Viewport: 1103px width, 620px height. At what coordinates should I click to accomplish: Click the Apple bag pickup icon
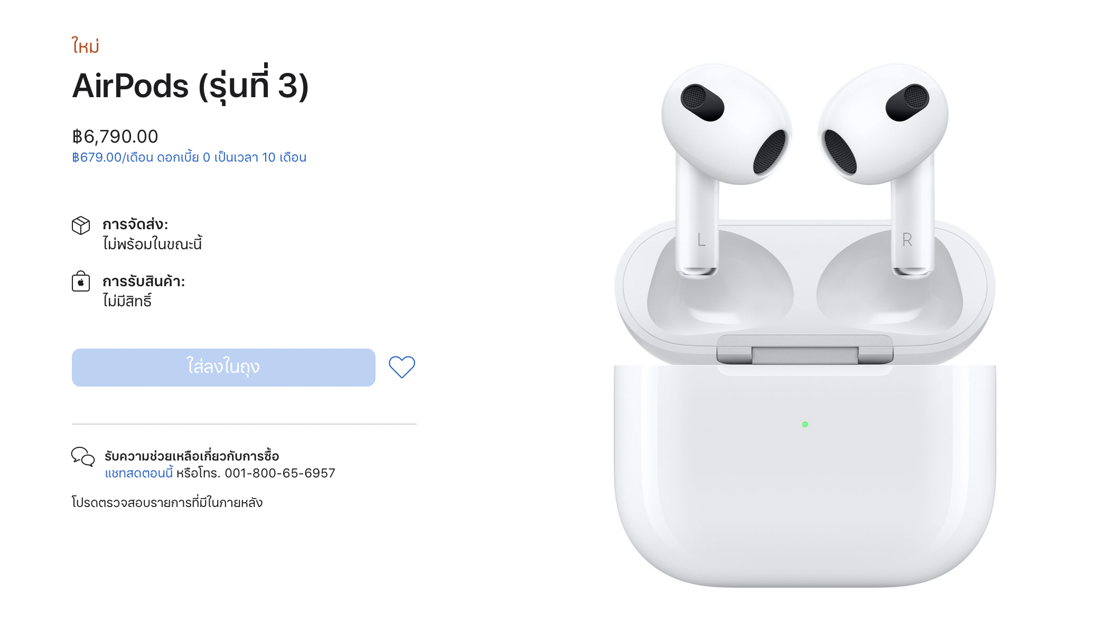point(81,281)
